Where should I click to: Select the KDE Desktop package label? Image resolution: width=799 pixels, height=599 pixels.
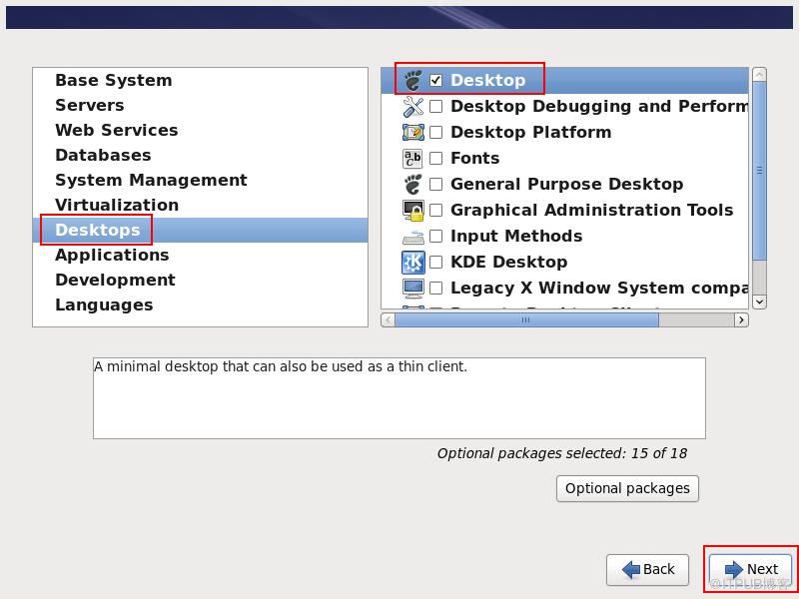pyautogui.click(x=509, y=262)
